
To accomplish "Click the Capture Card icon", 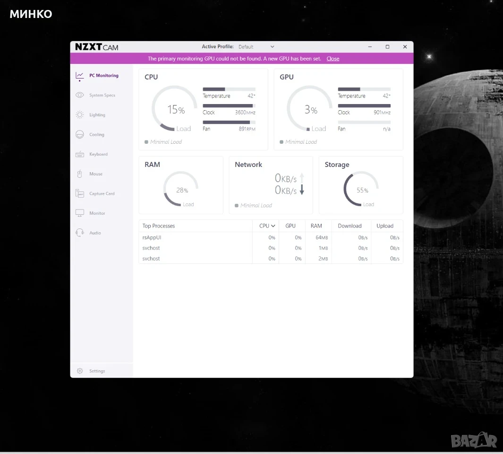I will [x=79, y=193].
